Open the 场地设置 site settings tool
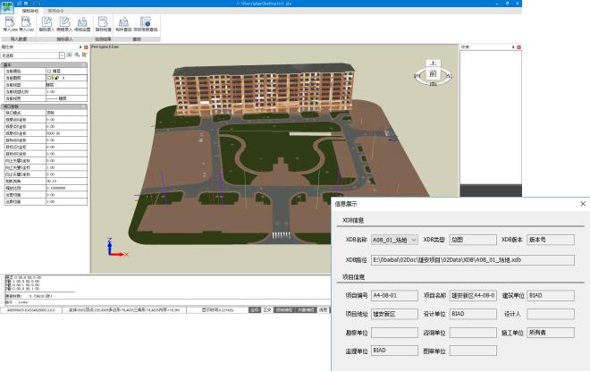The image size is (590, 372). pyautogui.click(x=82, y=21)
